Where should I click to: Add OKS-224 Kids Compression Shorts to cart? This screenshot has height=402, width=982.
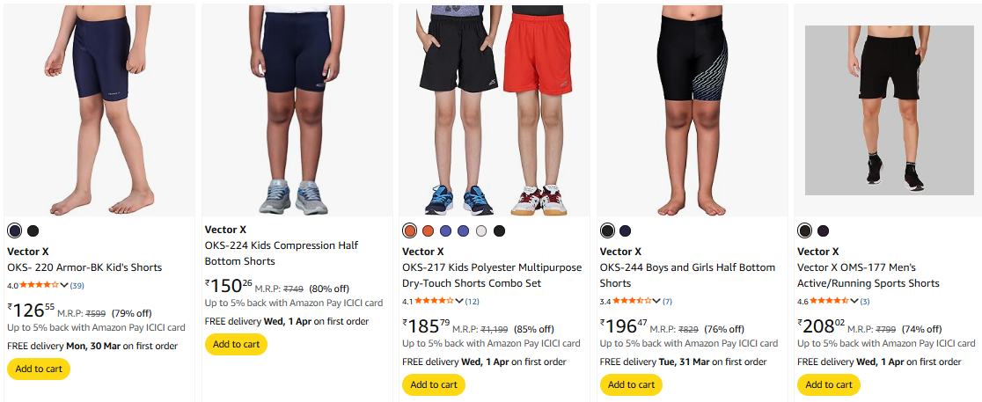tap(236, 344)
